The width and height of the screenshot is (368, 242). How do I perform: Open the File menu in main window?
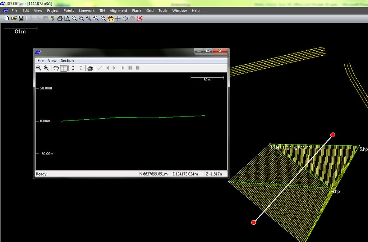pos(14,10)
